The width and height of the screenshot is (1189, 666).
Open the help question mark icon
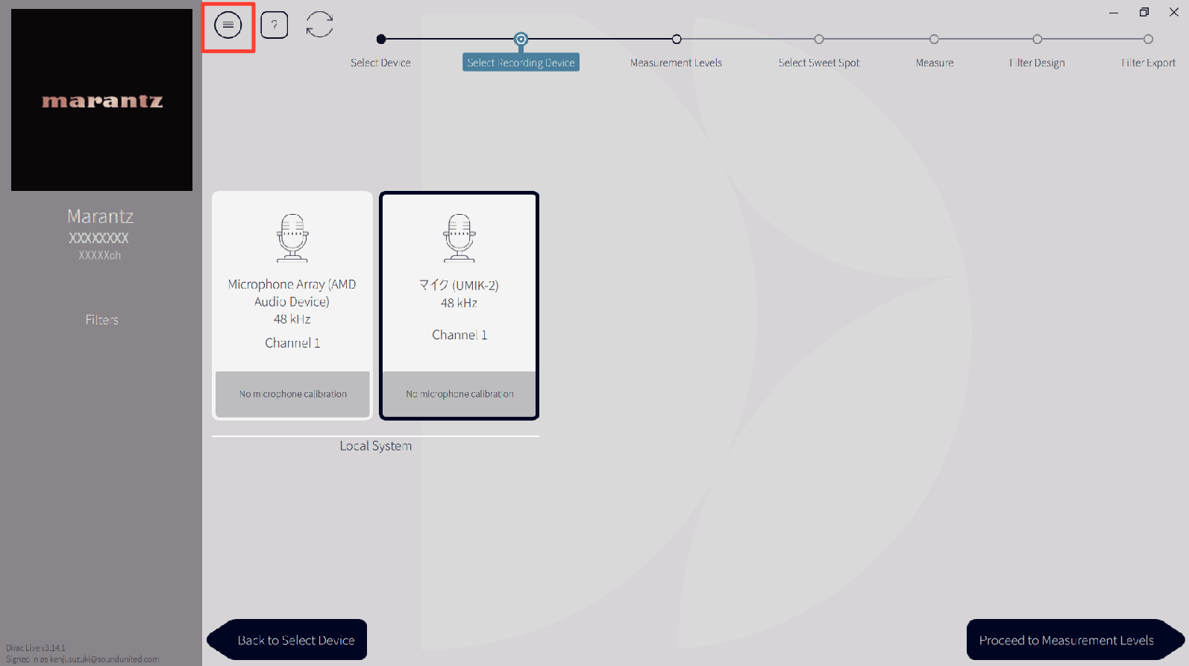[x=274, y=25]
